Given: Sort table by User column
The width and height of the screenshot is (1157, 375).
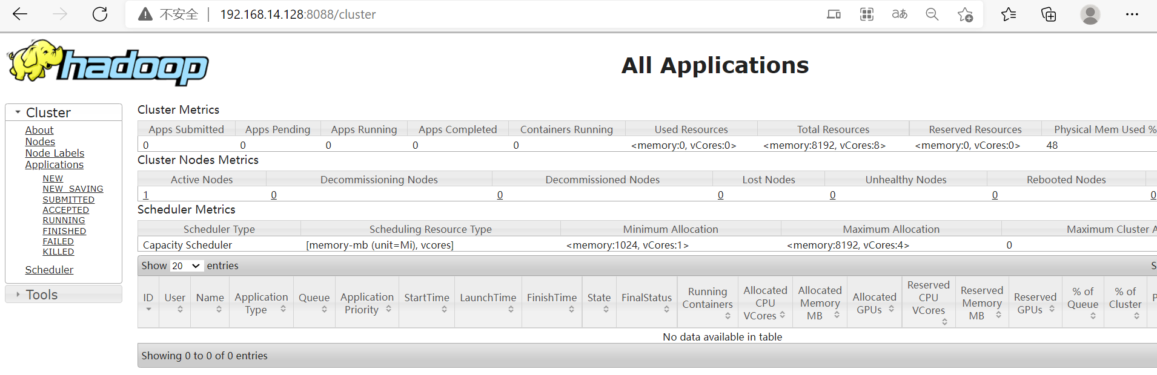Looking at the screenshot, I should point(180,309).
